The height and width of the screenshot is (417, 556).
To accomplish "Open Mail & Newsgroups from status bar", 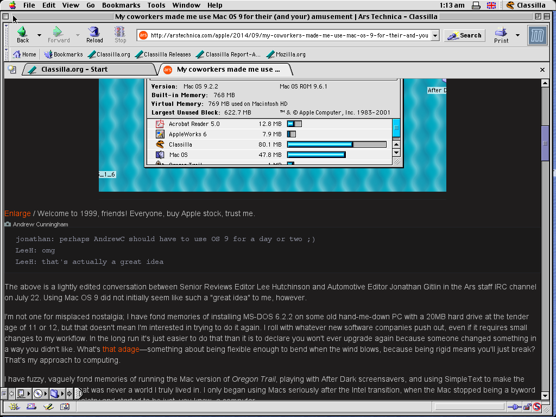I will (x=31, y=407).
